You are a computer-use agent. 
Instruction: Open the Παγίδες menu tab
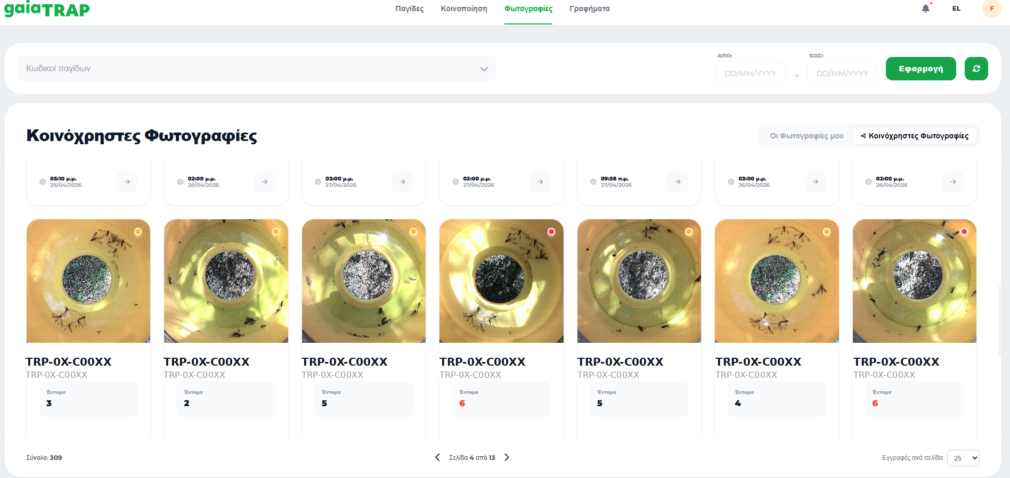410,9
